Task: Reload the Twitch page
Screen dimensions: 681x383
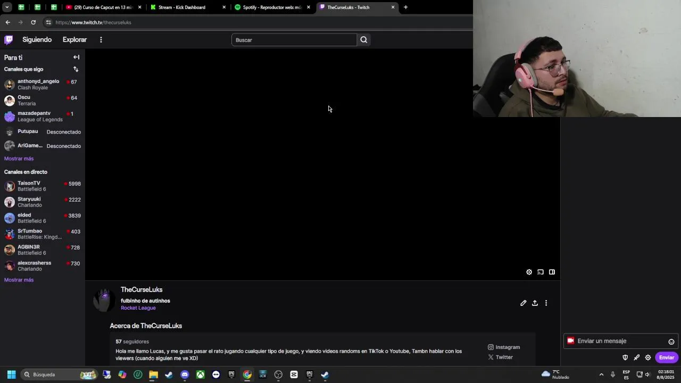Action: tap(33, 22)
